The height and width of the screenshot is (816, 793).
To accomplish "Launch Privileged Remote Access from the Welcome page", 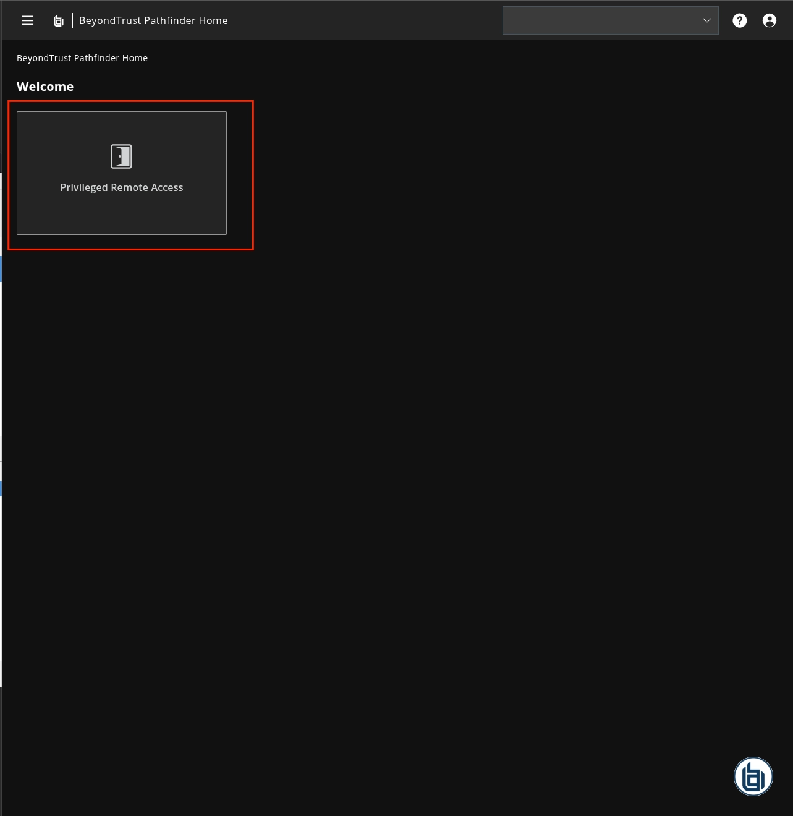I will [121, 173].
